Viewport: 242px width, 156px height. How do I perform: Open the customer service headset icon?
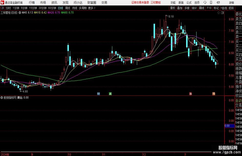coord(205,3)
